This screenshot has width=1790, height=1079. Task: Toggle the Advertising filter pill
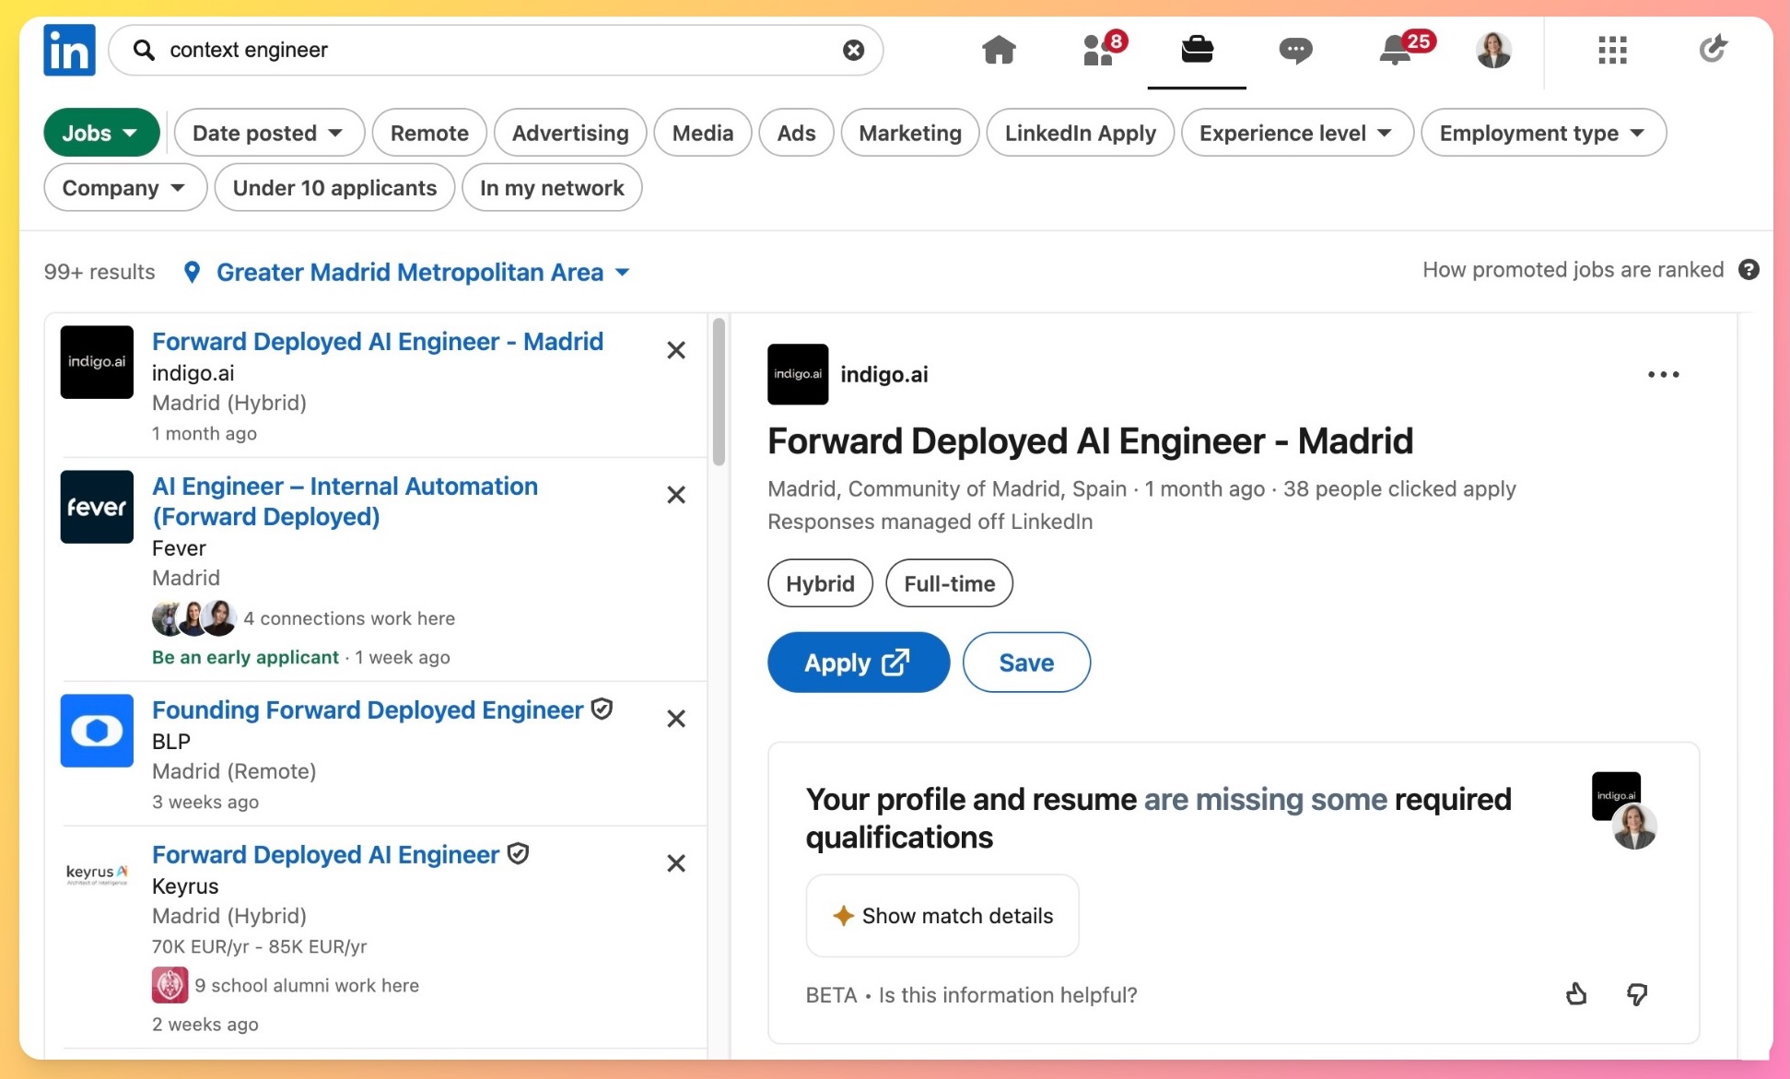(x=570, y=133)
